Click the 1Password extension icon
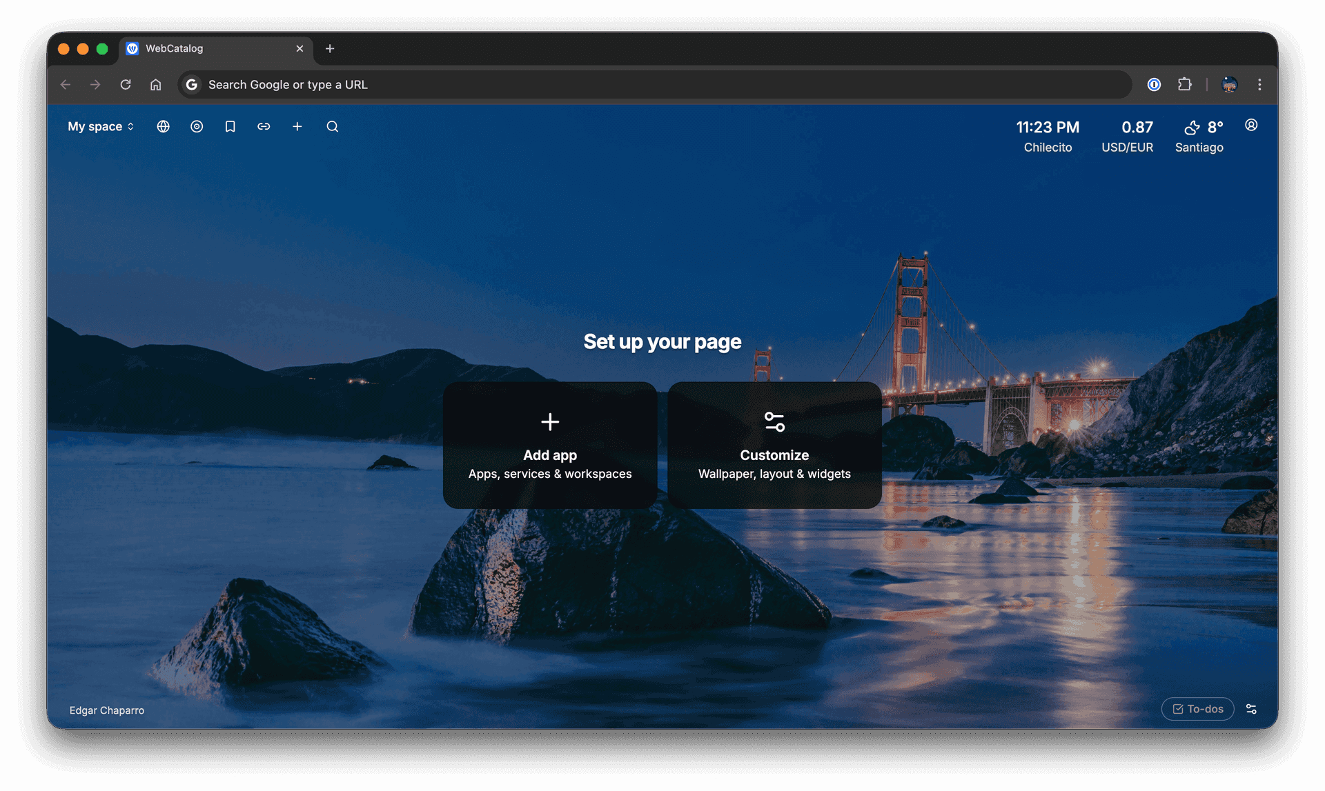 click(x=1154, y=85)
